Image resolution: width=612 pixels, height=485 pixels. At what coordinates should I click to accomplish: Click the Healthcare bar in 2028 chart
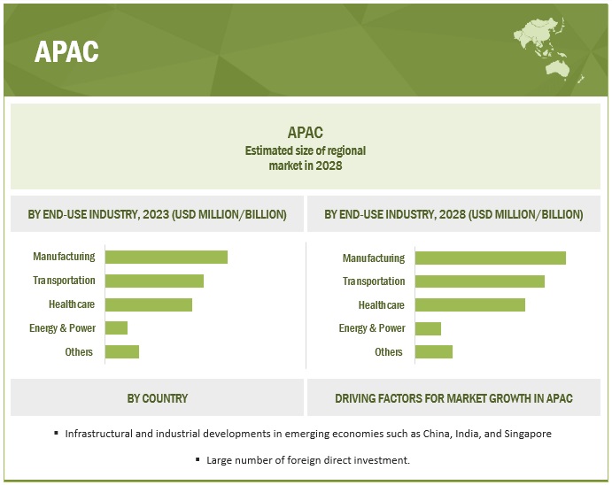coord(469,305)
